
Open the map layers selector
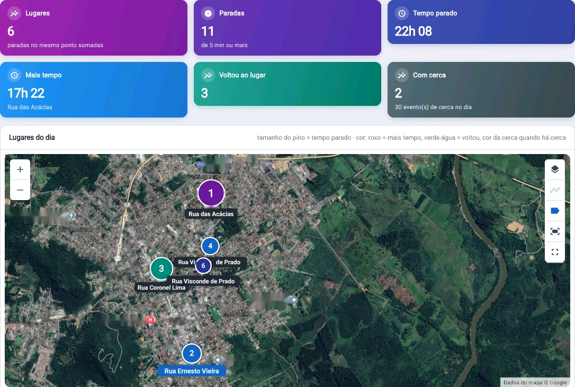[555, 169]
